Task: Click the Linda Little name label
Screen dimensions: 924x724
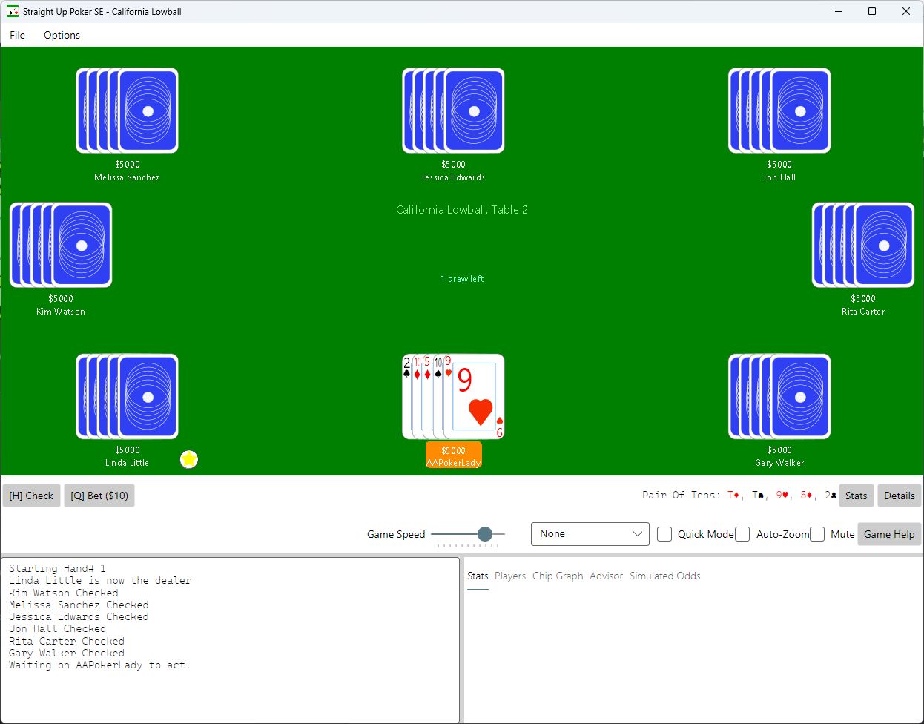Action: point(127,463)
